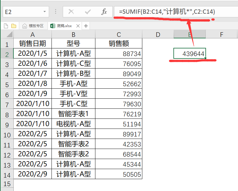The image size is (238, 191).
Task: Click the new blank document icon
Action: pos(6,26)
